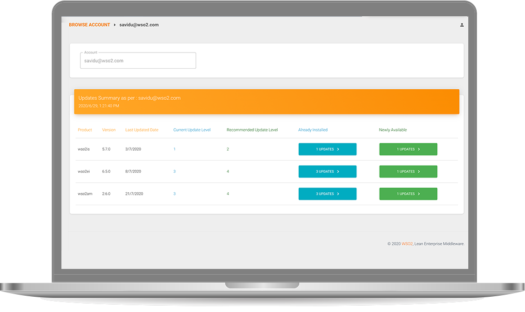
Task: Select the wso2am product cell
Action: point(85,194)
